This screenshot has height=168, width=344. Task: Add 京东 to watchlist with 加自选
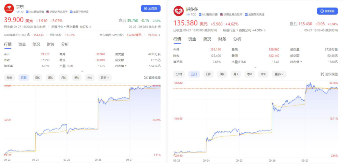pyautogui.click(x=151, y=9)
